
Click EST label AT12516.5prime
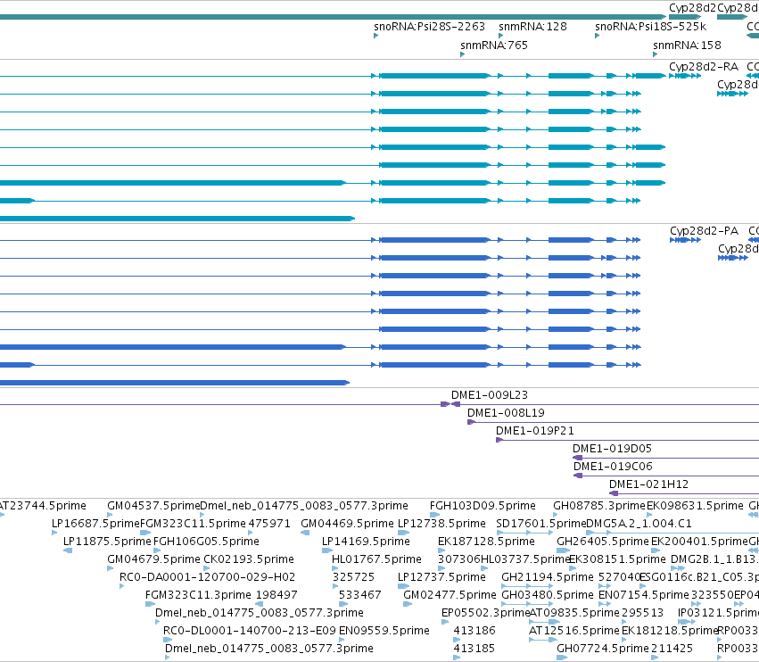coord(574,631)
